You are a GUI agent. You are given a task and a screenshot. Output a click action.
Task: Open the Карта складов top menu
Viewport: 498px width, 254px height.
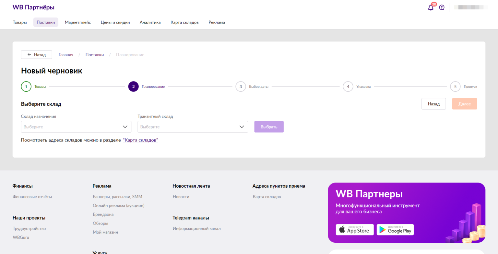click(x=184, y=22)
